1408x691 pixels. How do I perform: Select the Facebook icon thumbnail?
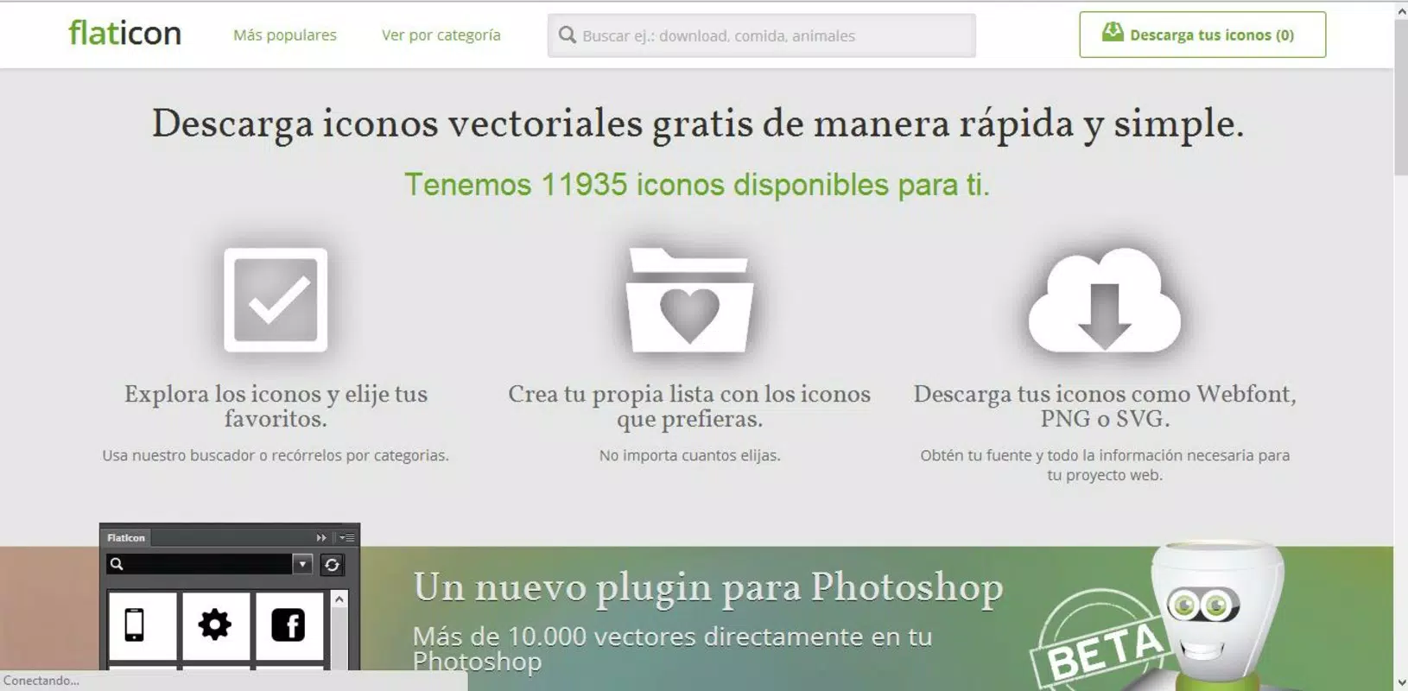pos(289,625)
